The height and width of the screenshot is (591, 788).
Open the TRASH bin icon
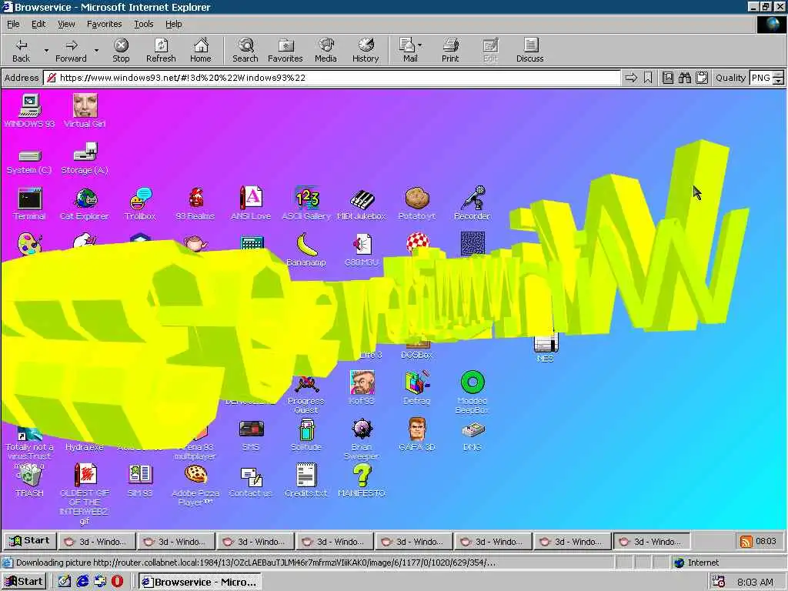click(30, 481)
